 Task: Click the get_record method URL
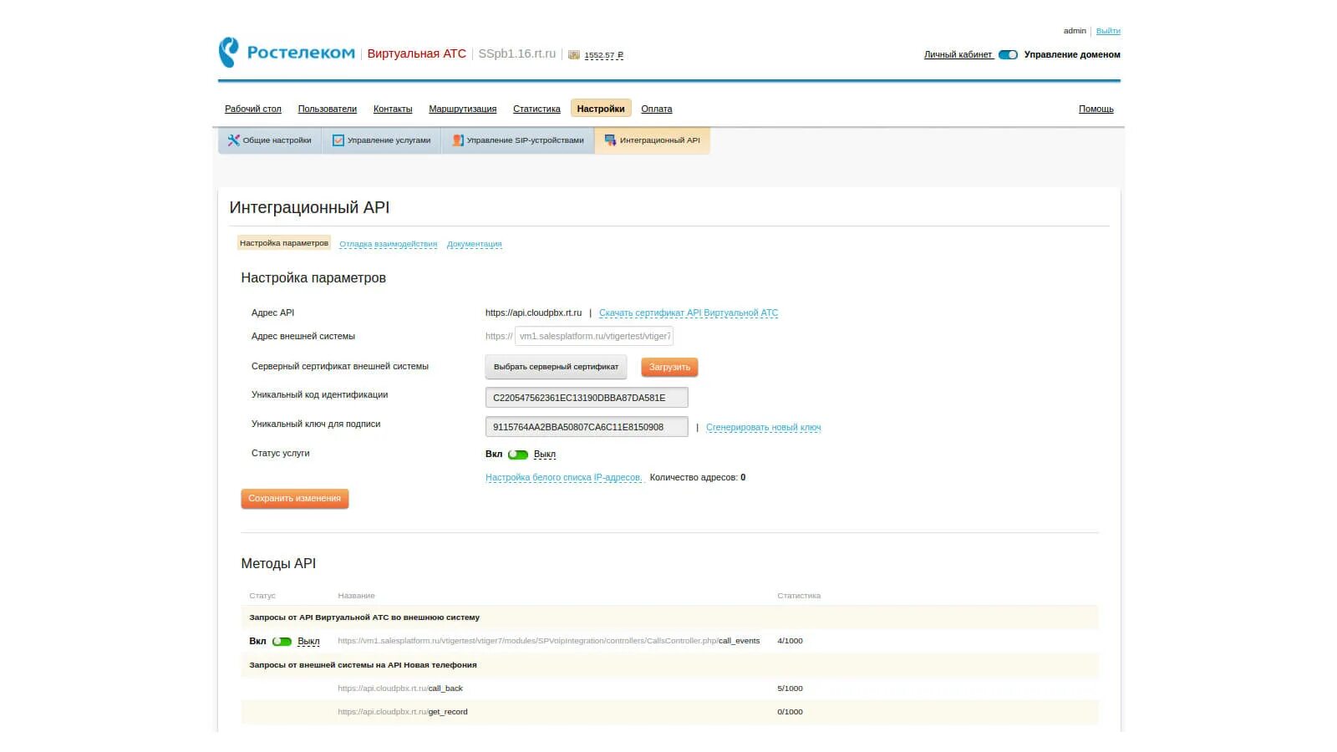click(x=403, y=712)
